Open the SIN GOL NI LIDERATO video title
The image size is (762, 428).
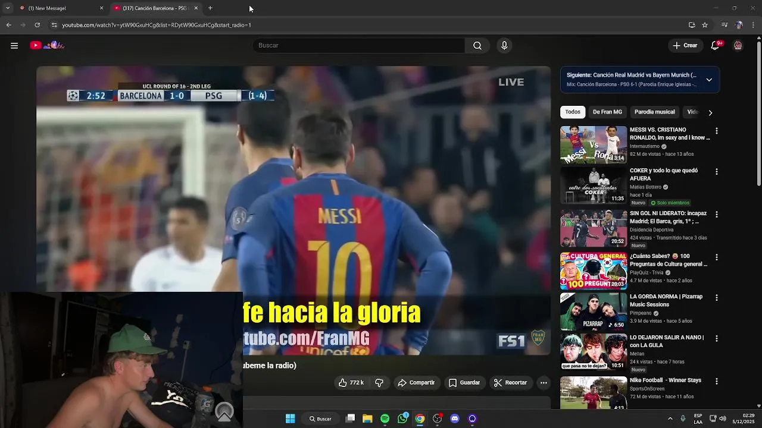point(668,217)
